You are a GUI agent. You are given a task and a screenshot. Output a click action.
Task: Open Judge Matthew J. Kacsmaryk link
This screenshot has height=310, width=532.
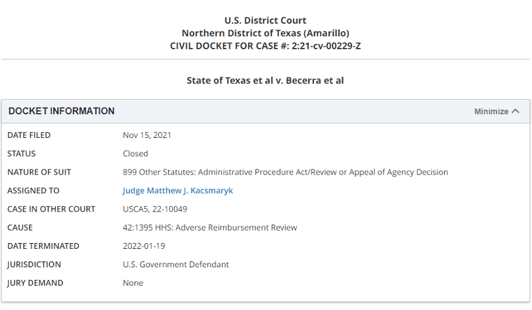tap(177, 190)
